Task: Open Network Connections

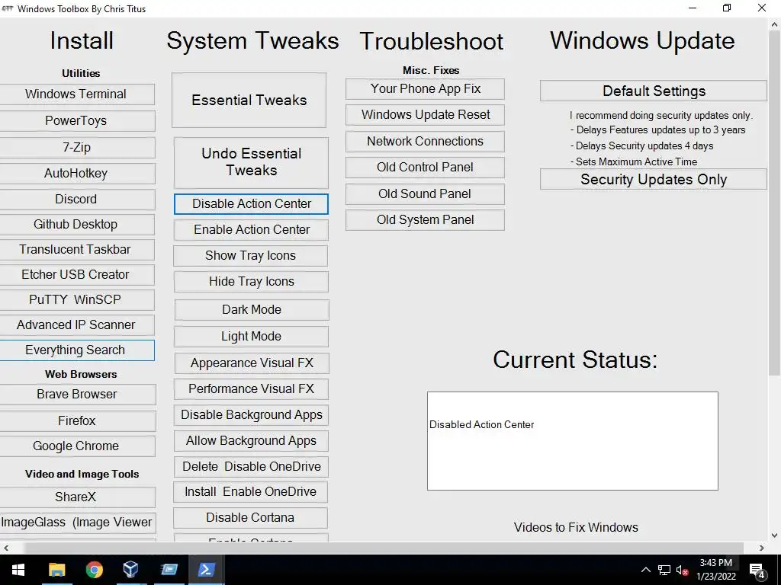Action: tap(425, 141)
